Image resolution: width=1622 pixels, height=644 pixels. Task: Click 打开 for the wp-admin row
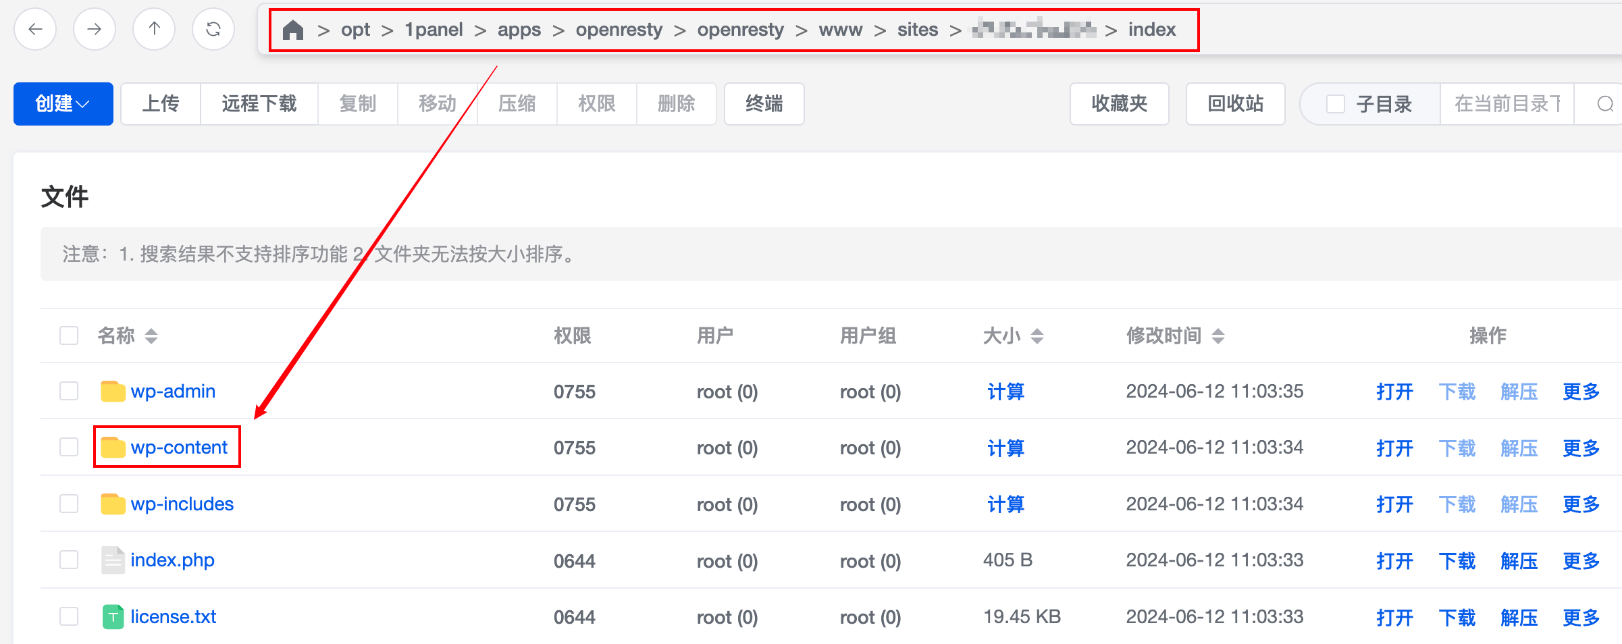[x=1394, y=392]
